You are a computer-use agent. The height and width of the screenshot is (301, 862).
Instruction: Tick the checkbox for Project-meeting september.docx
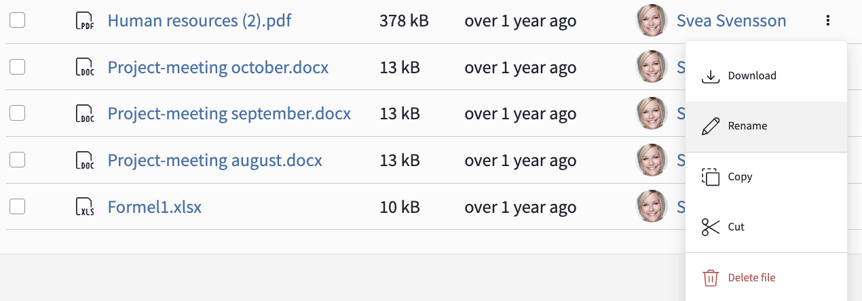click(x=18, y=113)
